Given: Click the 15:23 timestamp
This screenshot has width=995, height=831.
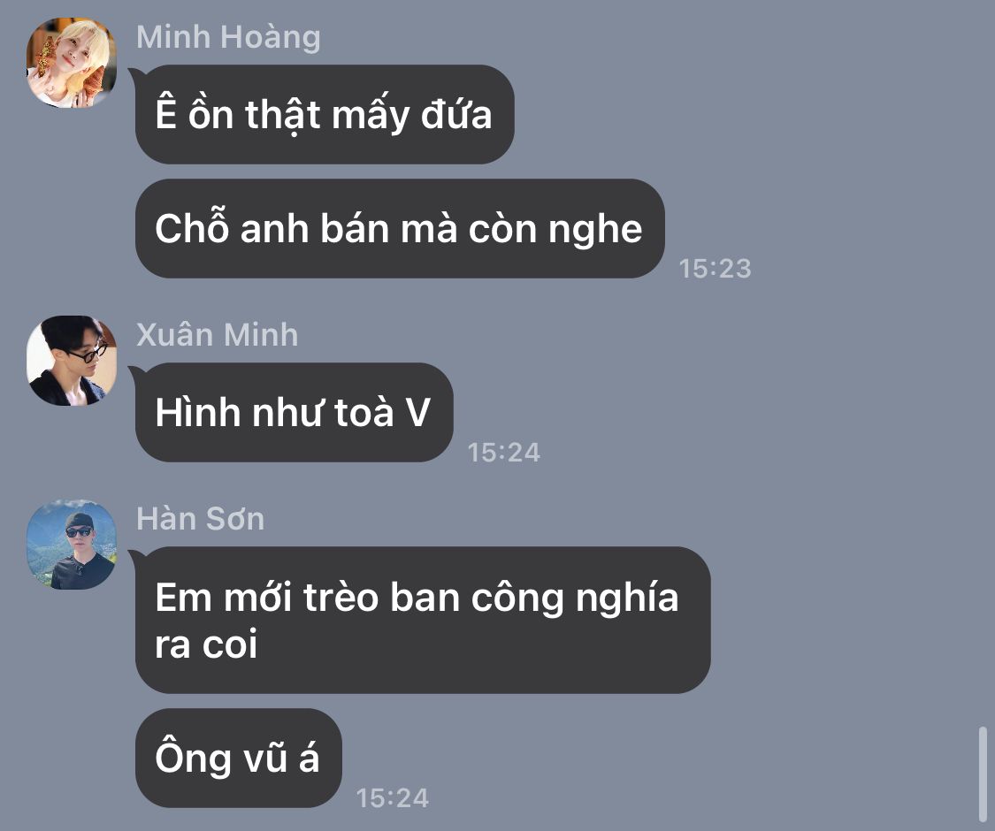Looking at the screenshot, I should tap(716, 269).
